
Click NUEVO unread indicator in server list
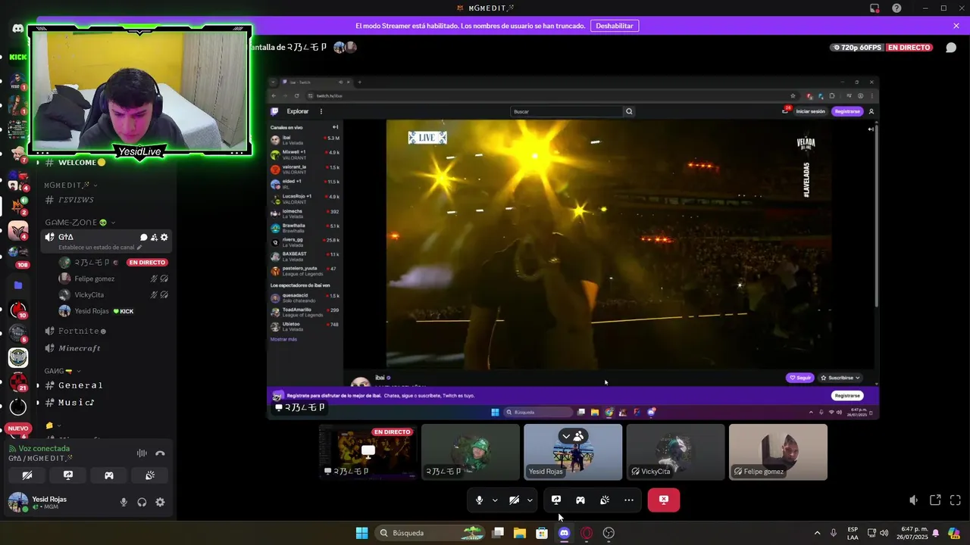point(17,428)
